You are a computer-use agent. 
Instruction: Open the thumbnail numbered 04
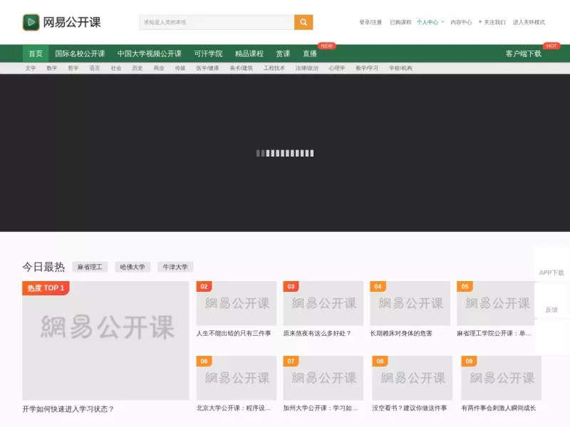[410, 303]
